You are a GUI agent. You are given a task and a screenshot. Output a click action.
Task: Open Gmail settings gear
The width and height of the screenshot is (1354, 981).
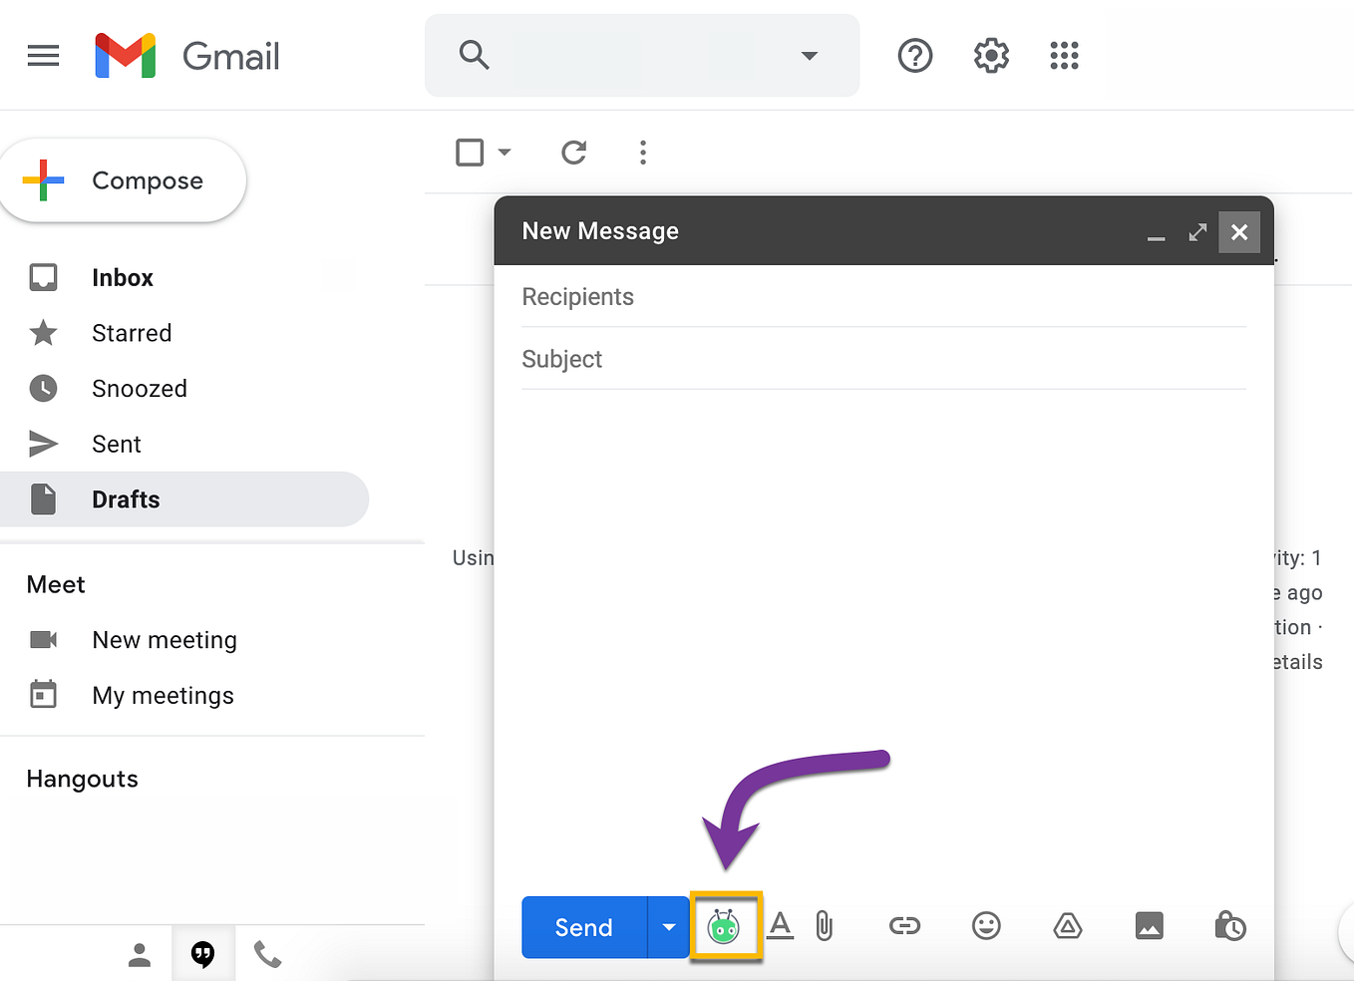click(x=990, y=56)
